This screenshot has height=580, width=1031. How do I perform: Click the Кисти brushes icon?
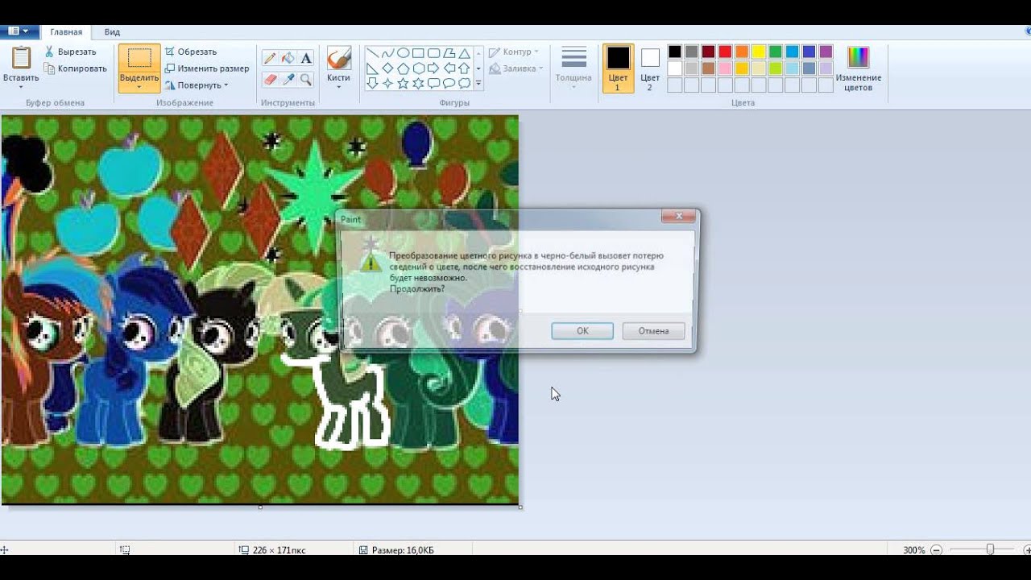click(x=338, y=59)
